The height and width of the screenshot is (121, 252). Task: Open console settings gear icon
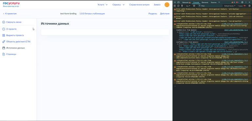pos(249,6)
